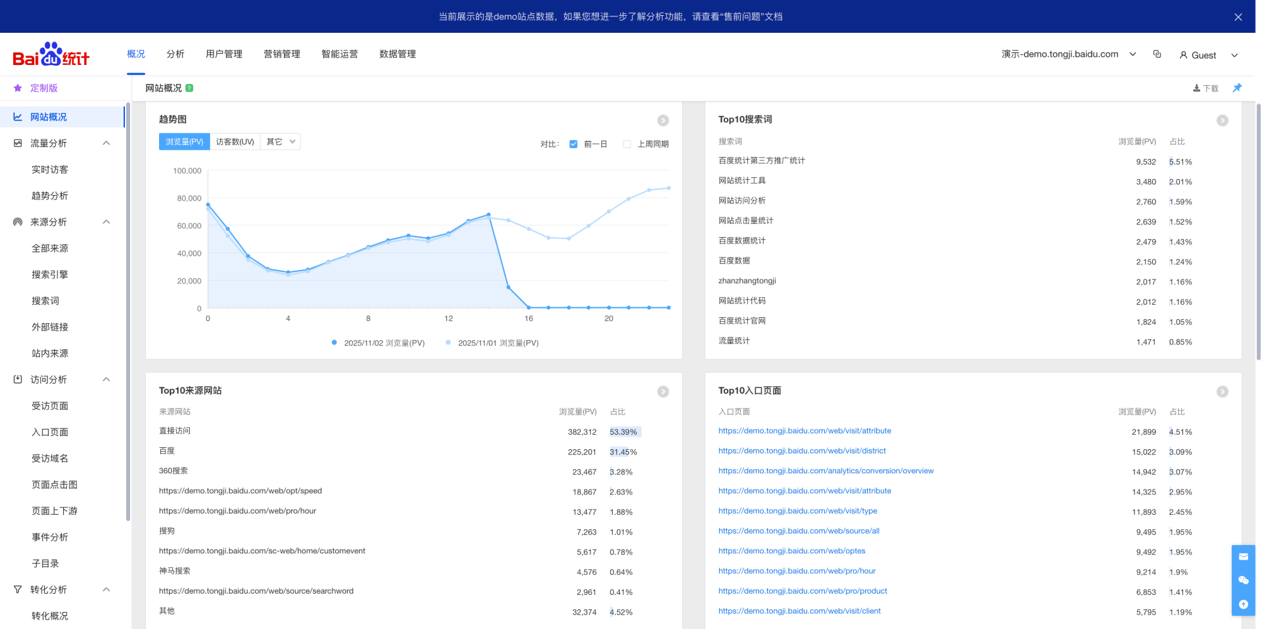Switch to the 分析 tab
Screen dimensions: 1262x629
pyautogui.click(x=175, y=54)
